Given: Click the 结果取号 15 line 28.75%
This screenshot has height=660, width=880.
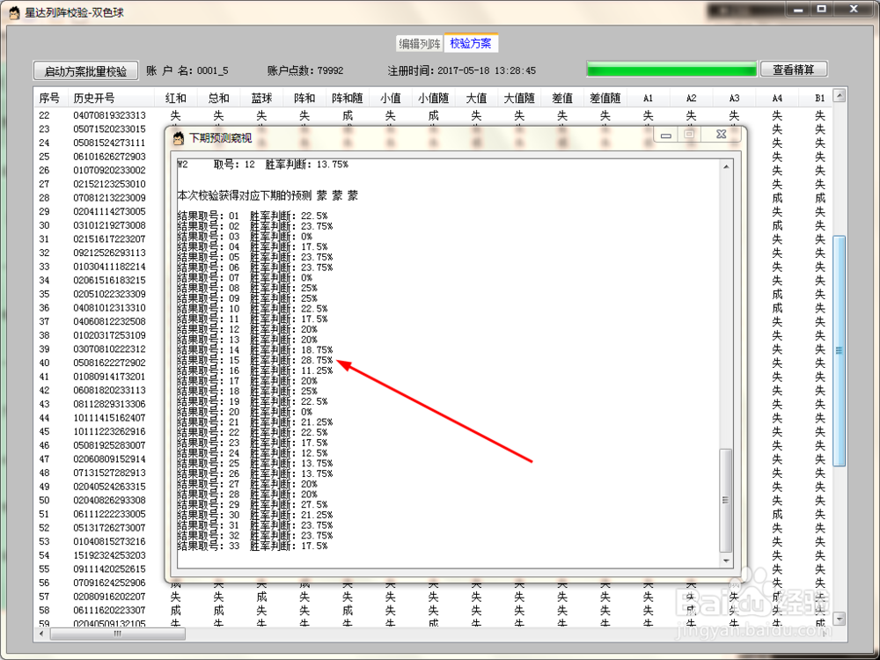Looking at the screenshot, I should click(x=255, y=360).
